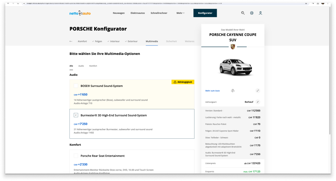The image size is (336, 181).
Task: Click the back arrow before Komfort step
Action: coord(71,41)
